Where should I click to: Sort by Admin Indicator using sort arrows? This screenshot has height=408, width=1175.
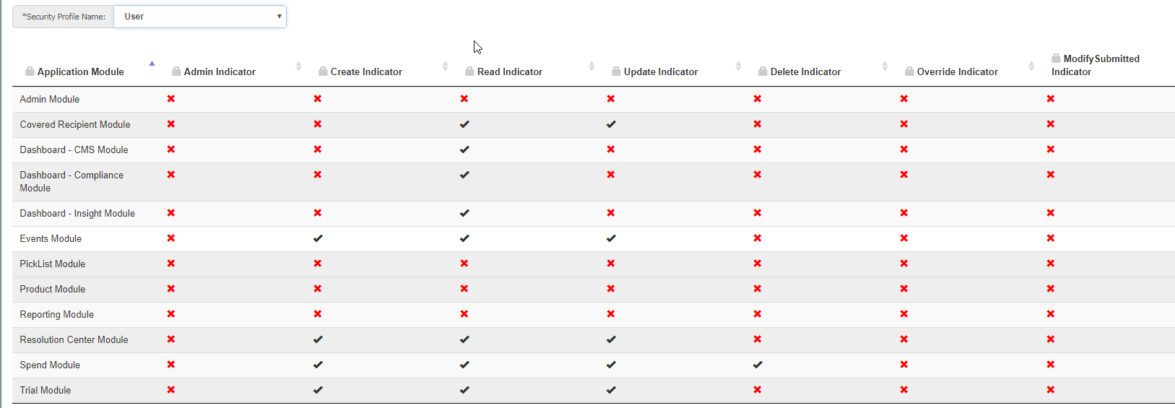[298, 66]
